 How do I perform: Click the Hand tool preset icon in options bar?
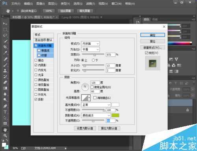click(8, 11)
